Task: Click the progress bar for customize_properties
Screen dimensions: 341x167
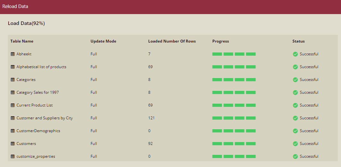Action: tap(234, 156)
